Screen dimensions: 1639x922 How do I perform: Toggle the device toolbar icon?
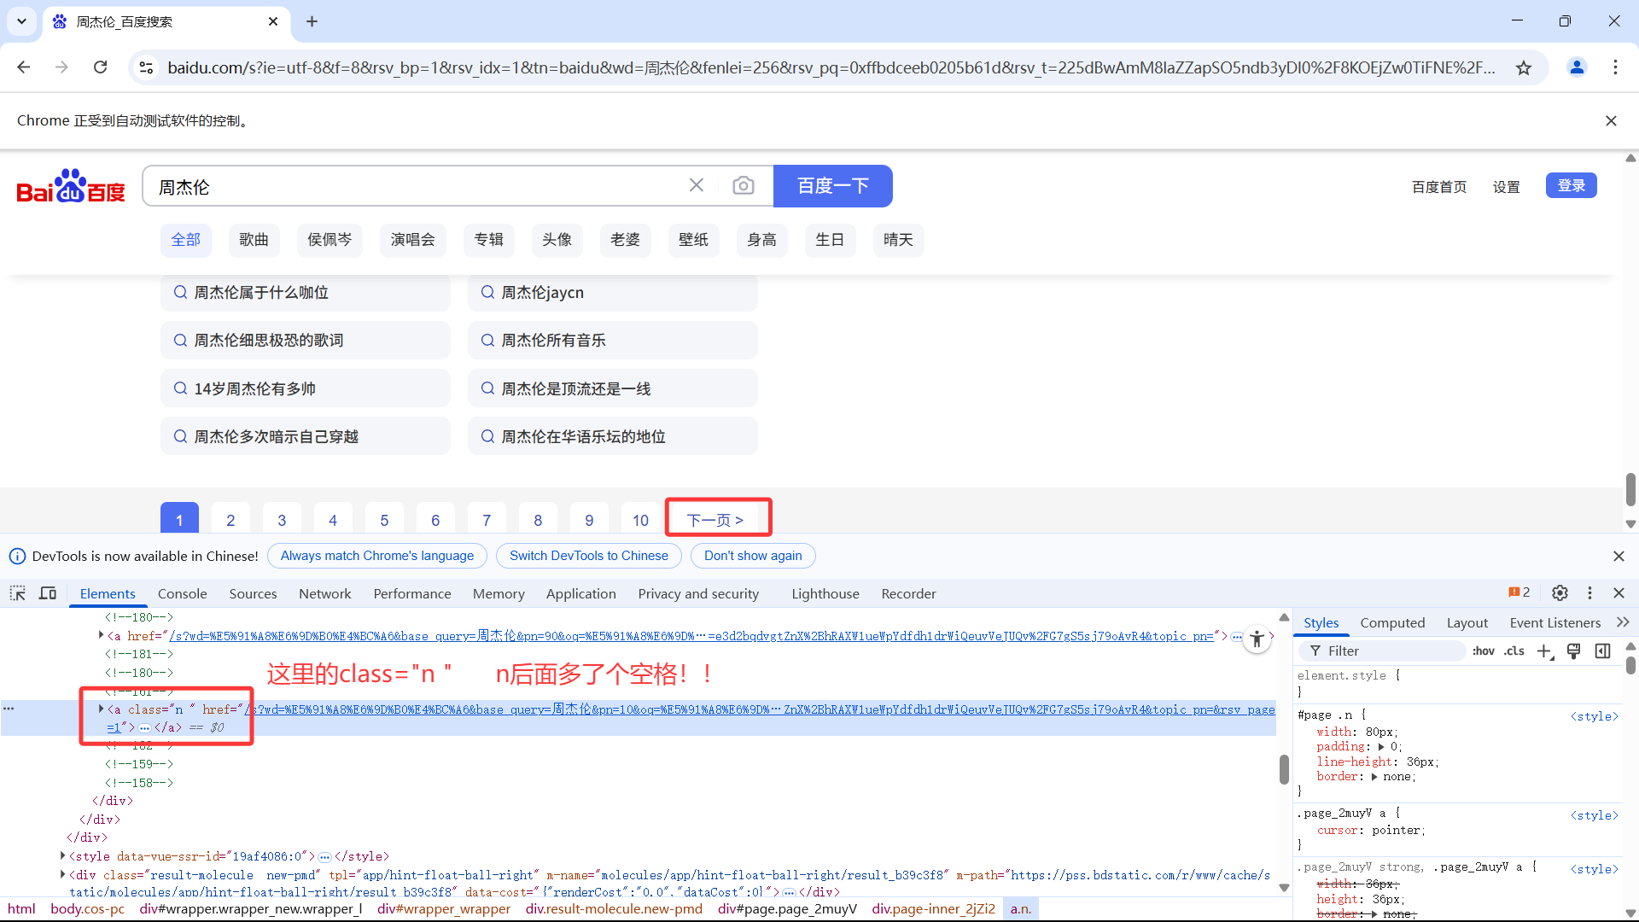click(x=48, y=593)
